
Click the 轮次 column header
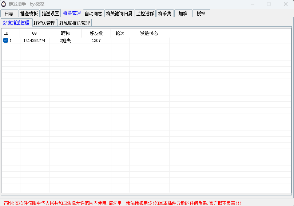tap(120, 33)
